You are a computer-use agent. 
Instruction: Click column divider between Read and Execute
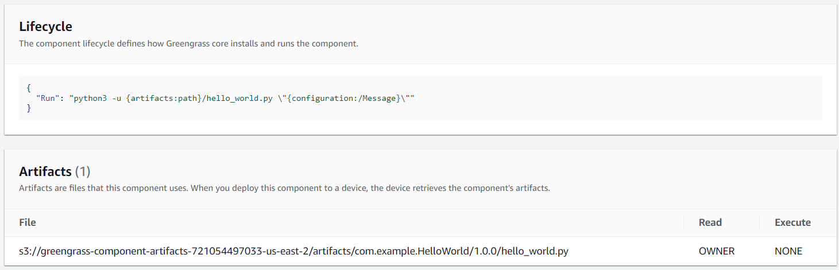coord(759,222)
